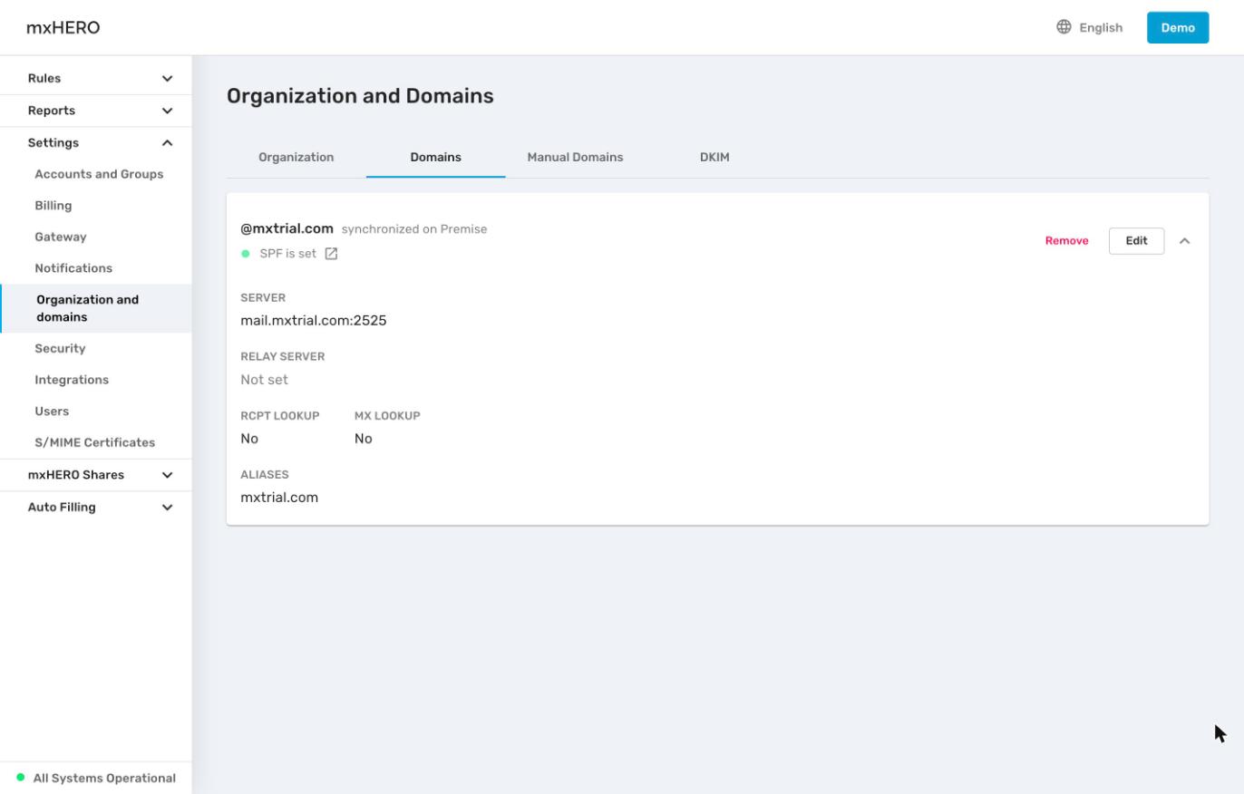Click the globe language icon
The image size is (1244, 794).
pos(1064,27)
